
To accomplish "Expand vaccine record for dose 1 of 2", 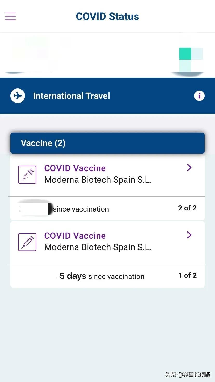I will pos(189,235).
